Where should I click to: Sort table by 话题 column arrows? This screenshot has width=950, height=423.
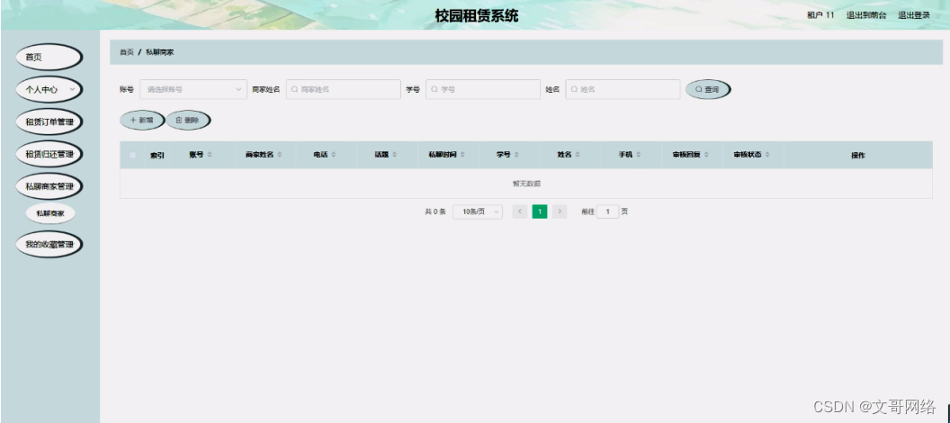point(394,155)
